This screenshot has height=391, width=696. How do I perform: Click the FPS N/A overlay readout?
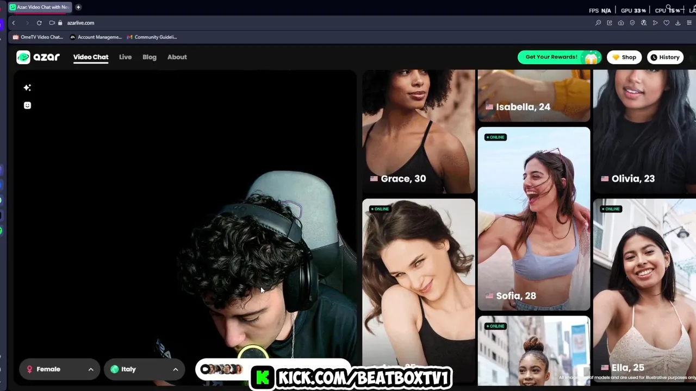(x=600, y=10)
